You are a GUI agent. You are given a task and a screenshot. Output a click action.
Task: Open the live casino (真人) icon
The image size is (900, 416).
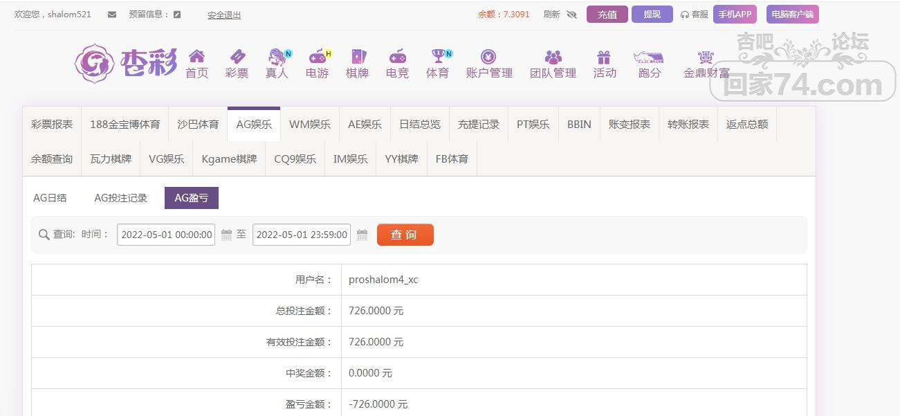point(277,56)
